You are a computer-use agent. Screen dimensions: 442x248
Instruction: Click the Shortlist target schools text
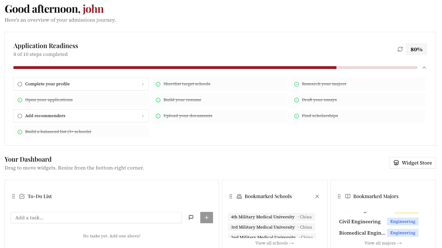point(187,84)
